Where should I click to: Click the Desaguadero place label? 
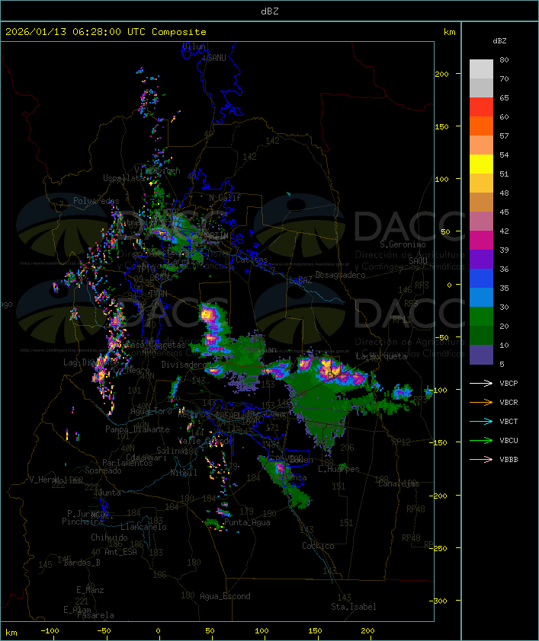tap(340, 275)
